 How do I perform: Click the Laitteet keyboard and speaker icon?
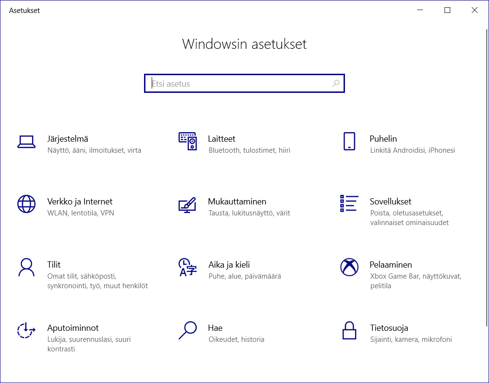[188, 141]
